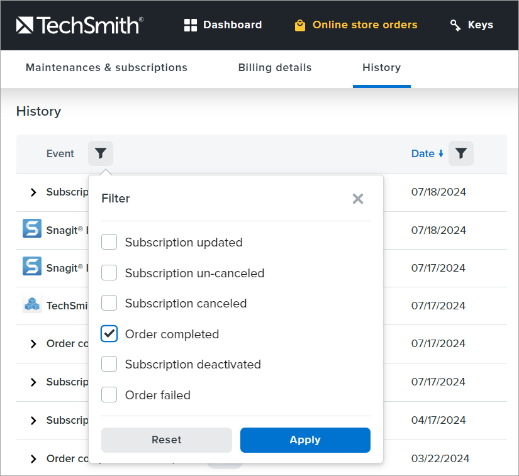
Task: Enable the Order failed checkbox
Action: point(109,395)
